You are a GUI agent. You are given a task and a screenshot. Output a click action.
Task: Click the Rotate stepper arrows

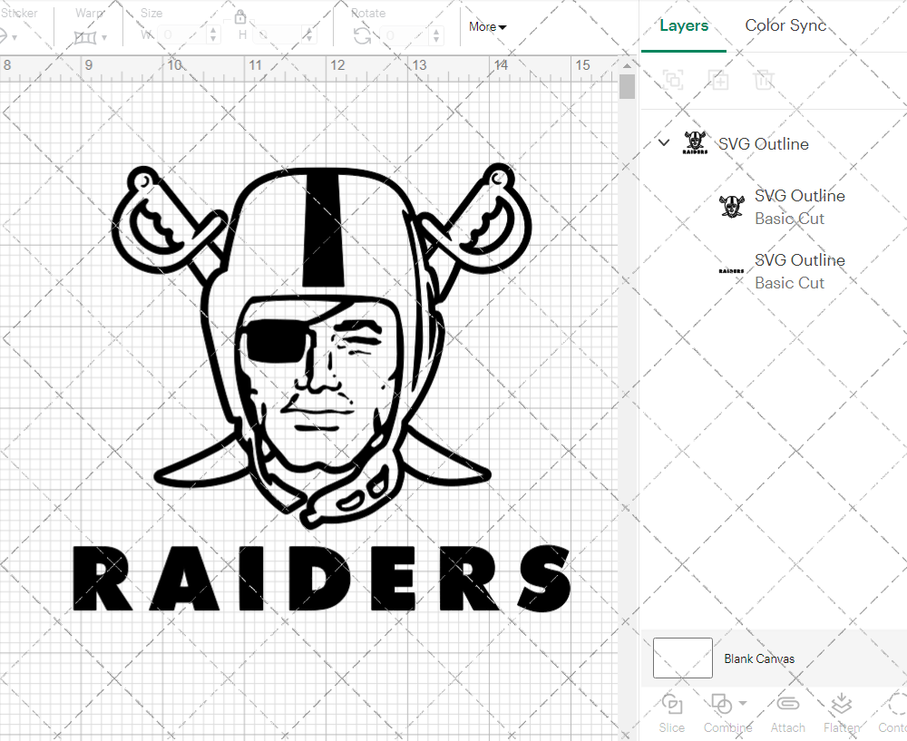click(437, 35)
